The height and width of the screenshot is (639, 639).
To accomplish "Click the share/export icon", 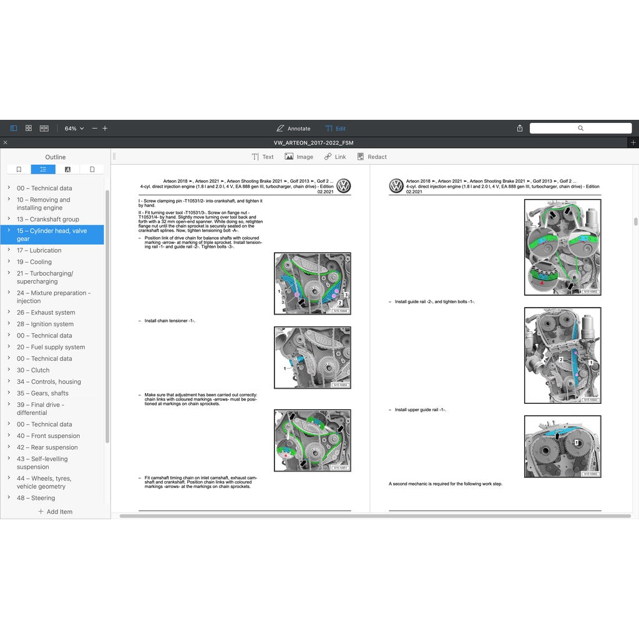I will [520, 129].
